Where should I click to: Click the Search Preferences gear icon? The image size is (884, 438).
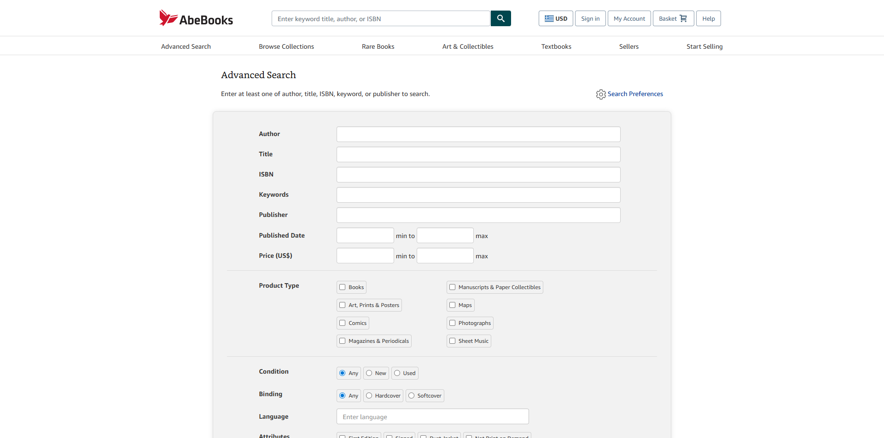click(600, 94)
